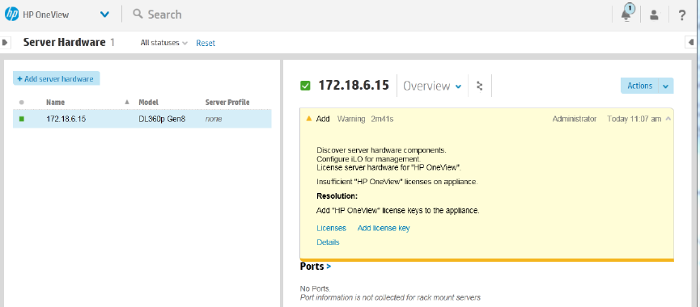Open the map view icon beside Overview
Viewport: 700px width, 307px height.
click(x=480, y=86)
